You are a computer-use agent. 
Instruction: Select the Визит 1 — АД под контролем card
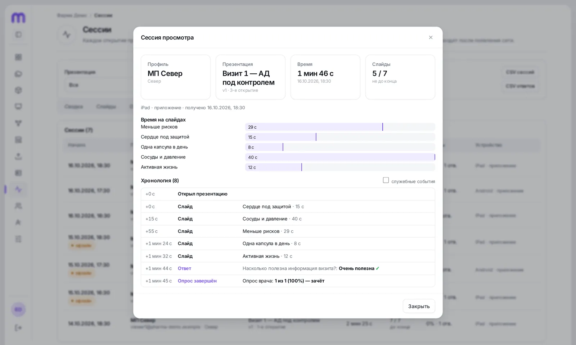coord(251,77)
